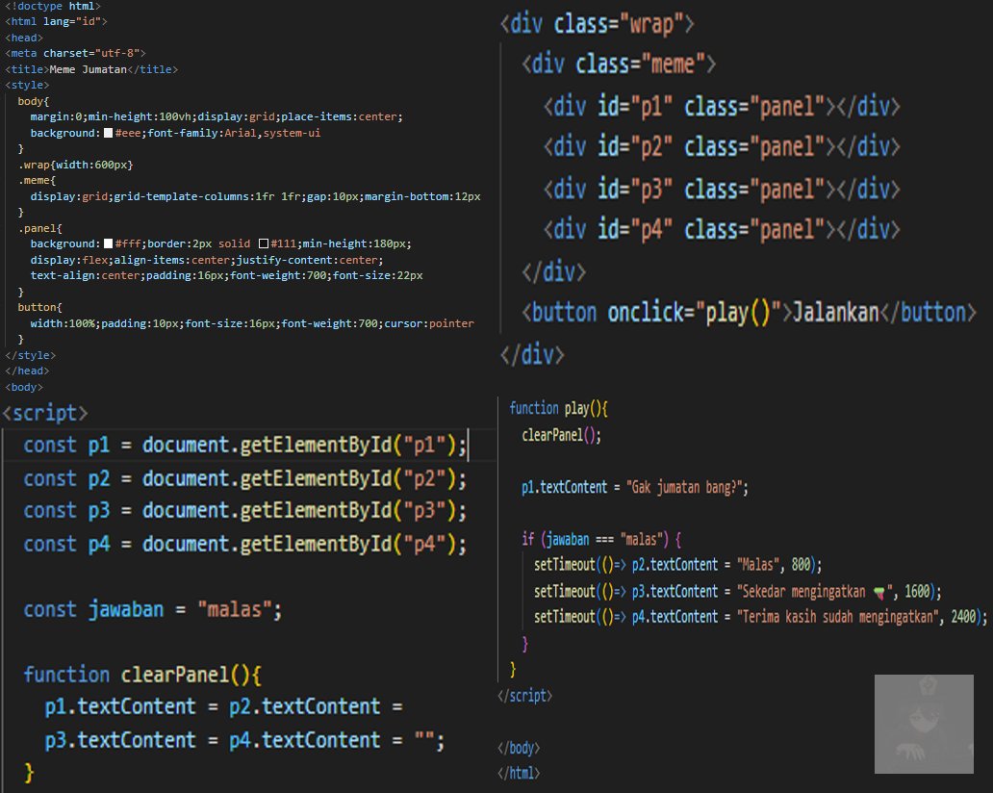Click the "Terima kasih sudah mengingatkan" setTimeout line
The height and width of the screenshot is (793, 993).
[760, 617]
